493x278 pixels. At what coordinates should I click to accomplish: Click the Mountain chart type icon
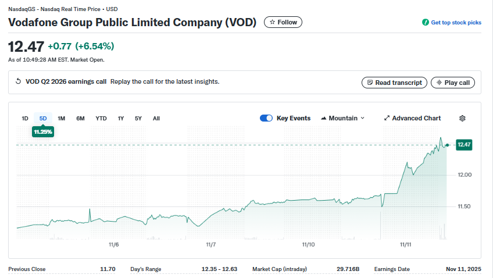tap(324, 118)
